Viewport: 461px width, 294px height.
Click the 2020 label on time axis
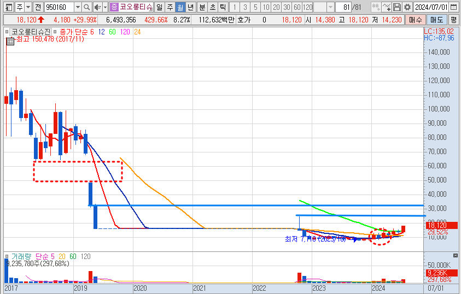point(140,288)
